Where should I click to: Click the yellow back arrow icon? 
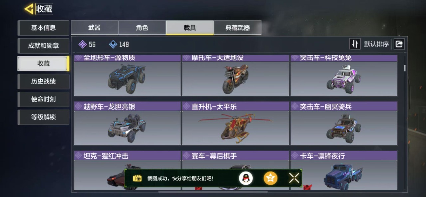click(x=29, y=9)
